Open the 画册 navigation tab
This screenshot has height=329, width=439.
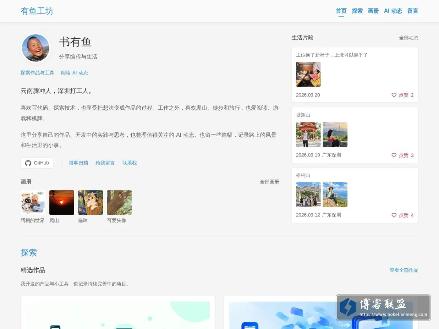[x=373, y=11]
